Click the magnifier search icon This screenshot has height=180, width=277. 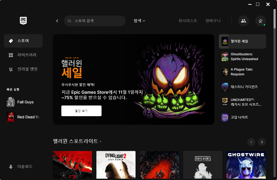coord(69,21)
